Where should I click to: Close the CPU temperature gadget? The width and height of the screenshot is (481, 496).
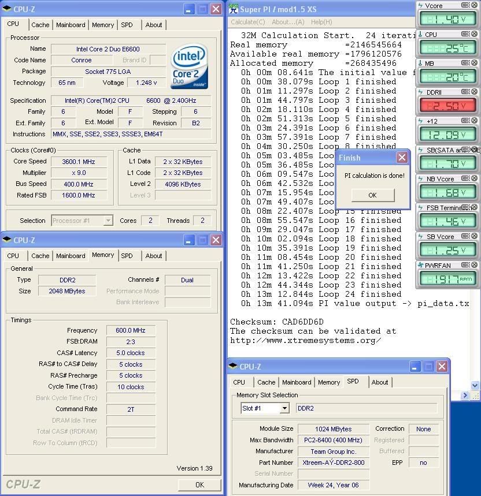pos(474,34)
